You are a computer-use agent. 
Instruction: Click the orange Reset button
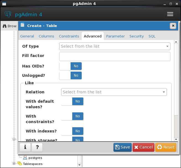click(x=166, y=147)
